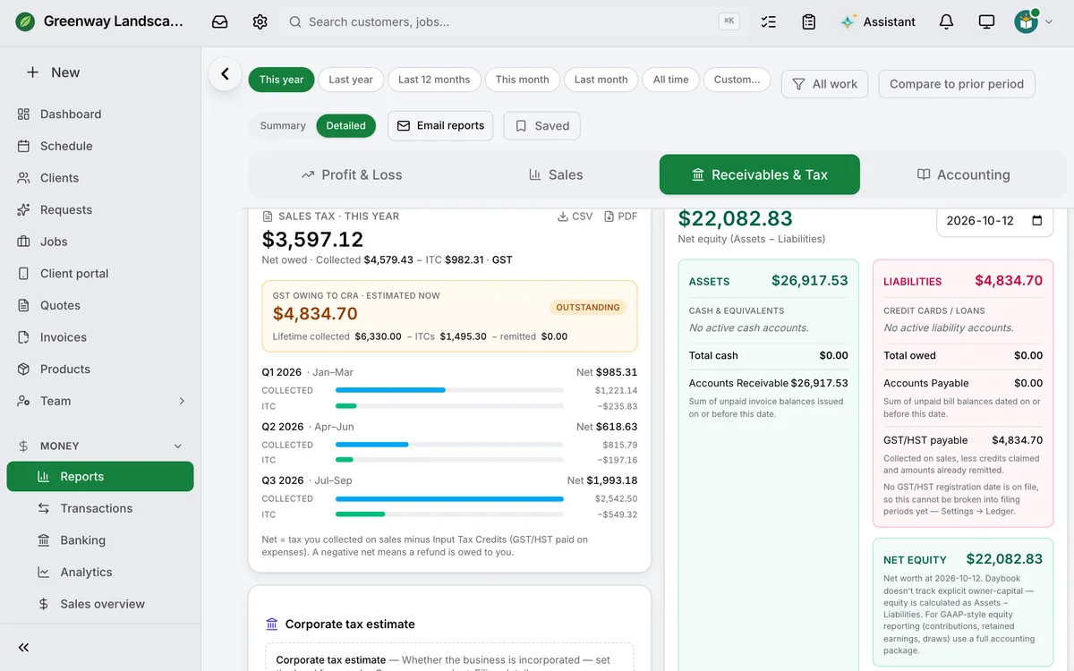This screenshot has height=671, width=1074.
Task: Collapse the MONEY section
Action: 177,446
